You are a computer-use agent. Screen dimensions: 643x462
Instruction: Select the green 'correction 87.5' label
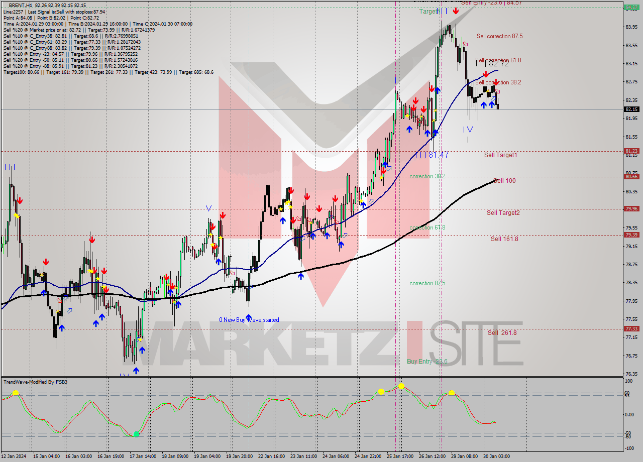[x=427, y=284]
